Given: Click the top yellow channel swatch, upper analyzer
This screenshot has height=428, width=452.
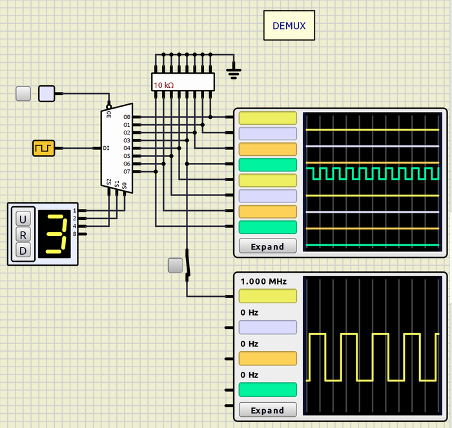Looking at the screenshot, I should [x=267, y=118].
